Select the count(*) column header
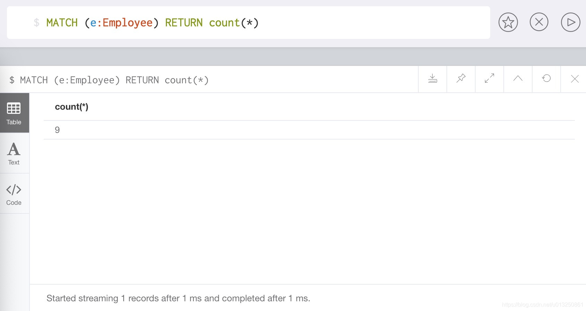This screenshot has width=586, height=311. coord(72,107)
